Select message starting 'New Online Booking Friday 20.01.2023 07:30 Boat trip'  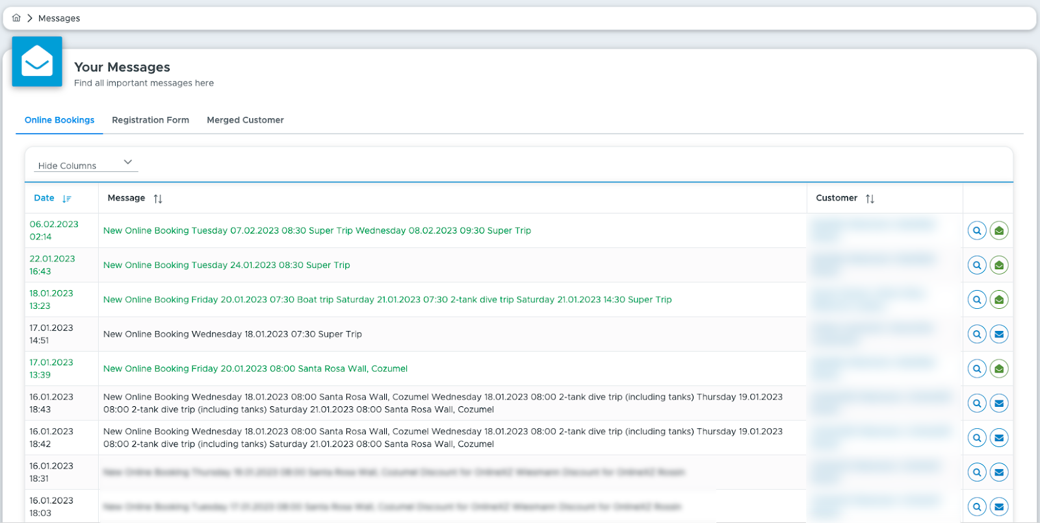pos(387,300)
